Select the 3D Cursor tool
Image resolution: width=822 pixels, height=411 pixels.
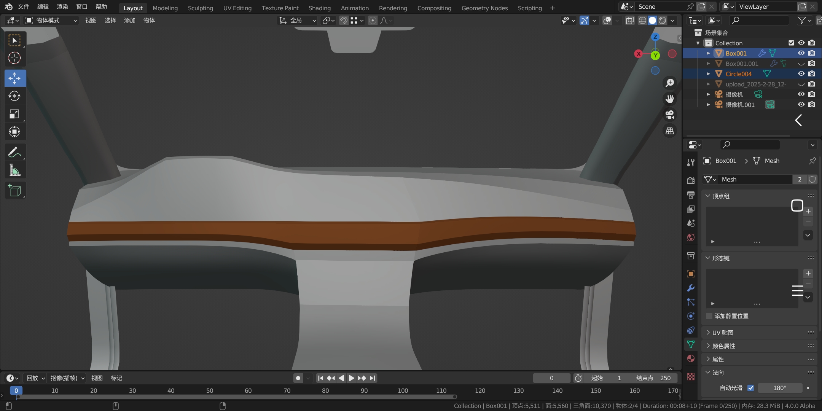[14, 58]
